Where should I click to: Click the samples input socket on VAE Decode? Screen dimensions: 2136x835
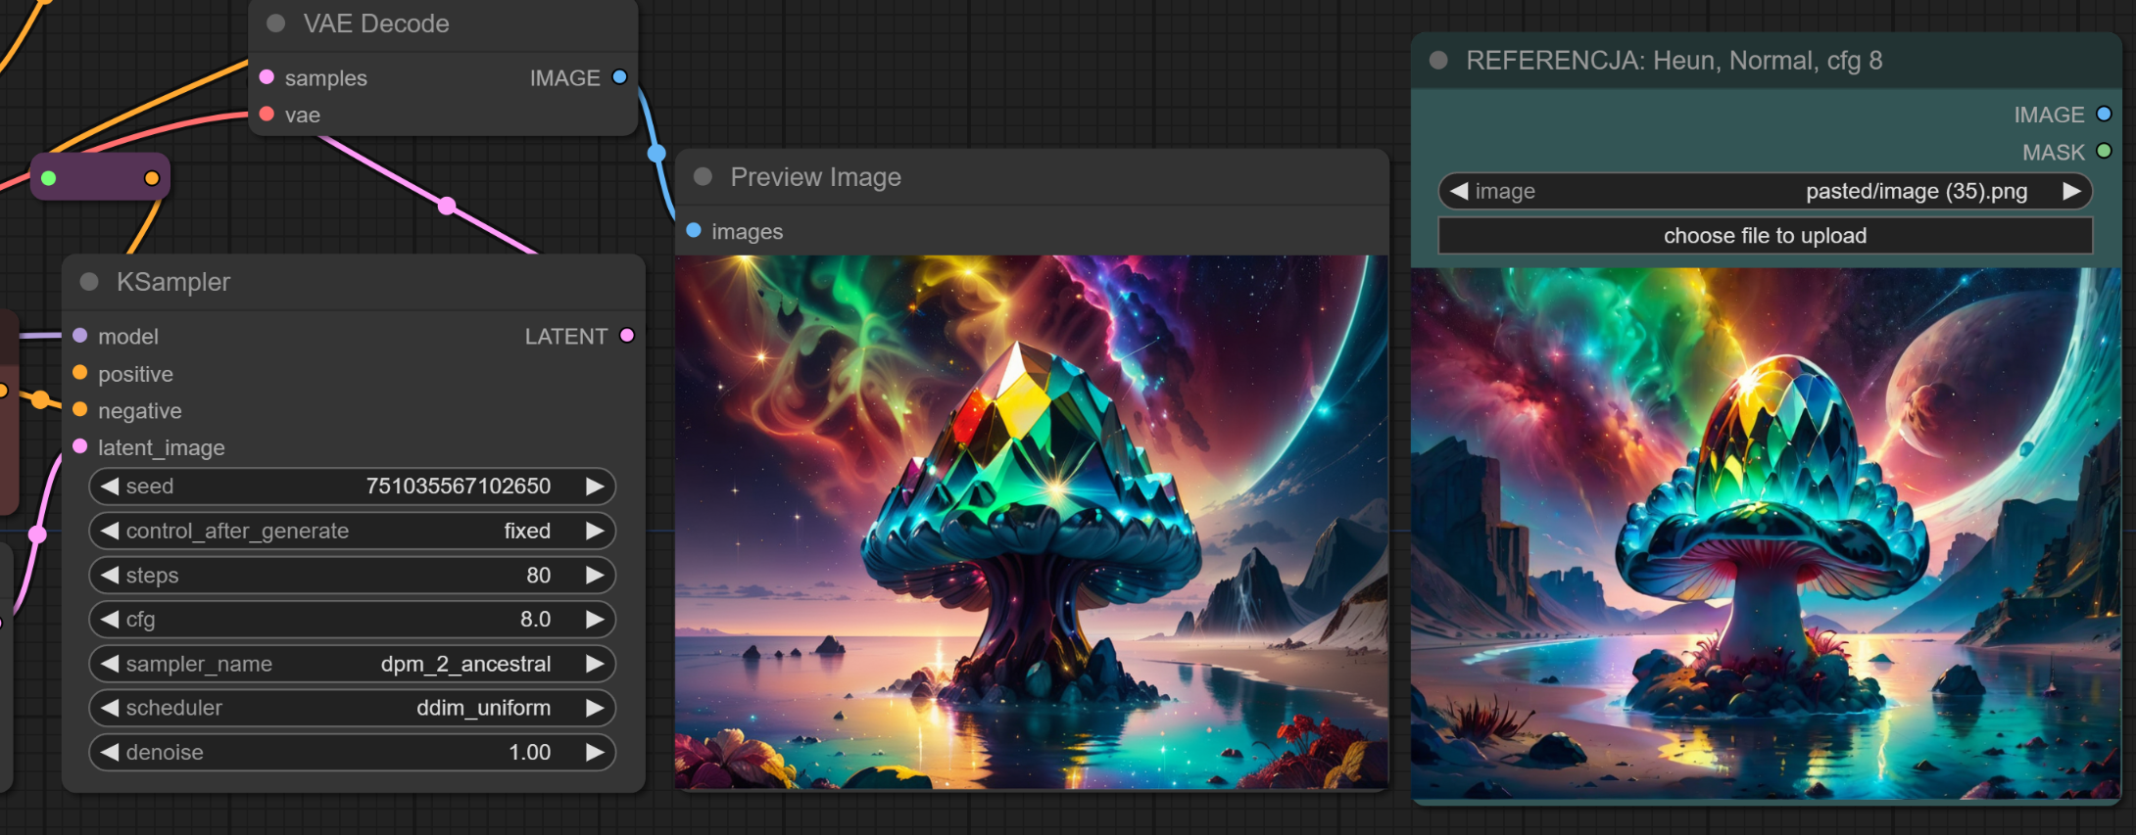[x=267, y=77]
